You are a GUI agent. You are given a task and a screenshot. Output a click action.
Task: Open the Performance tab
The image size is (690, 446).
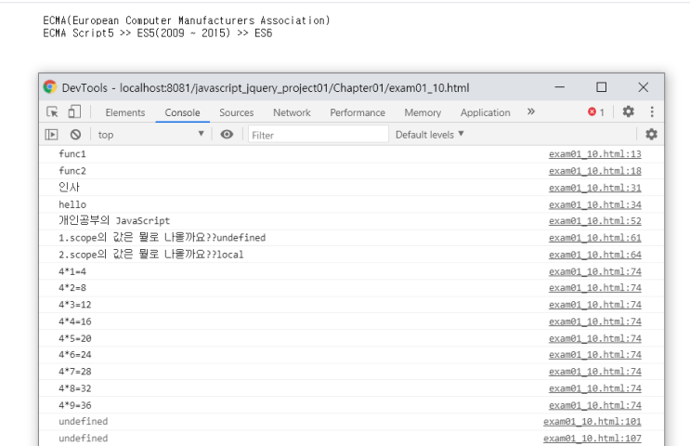tap(358, 112)
